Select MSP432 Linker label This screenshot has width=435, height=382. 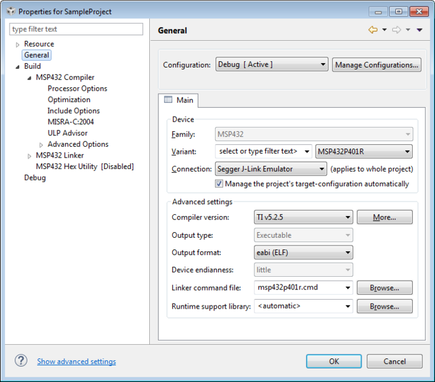pos(60,156)
